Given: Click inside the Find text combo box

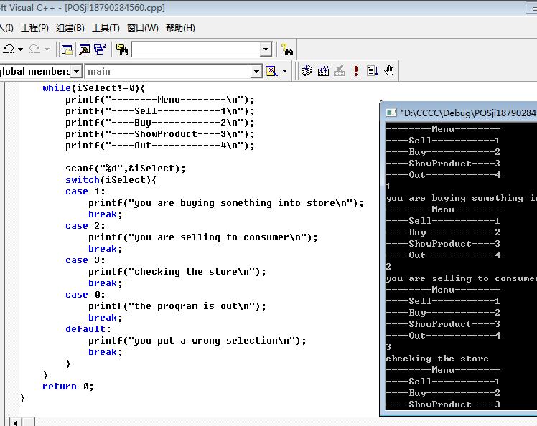Looking at the screenshot, I should coord(196,49).
